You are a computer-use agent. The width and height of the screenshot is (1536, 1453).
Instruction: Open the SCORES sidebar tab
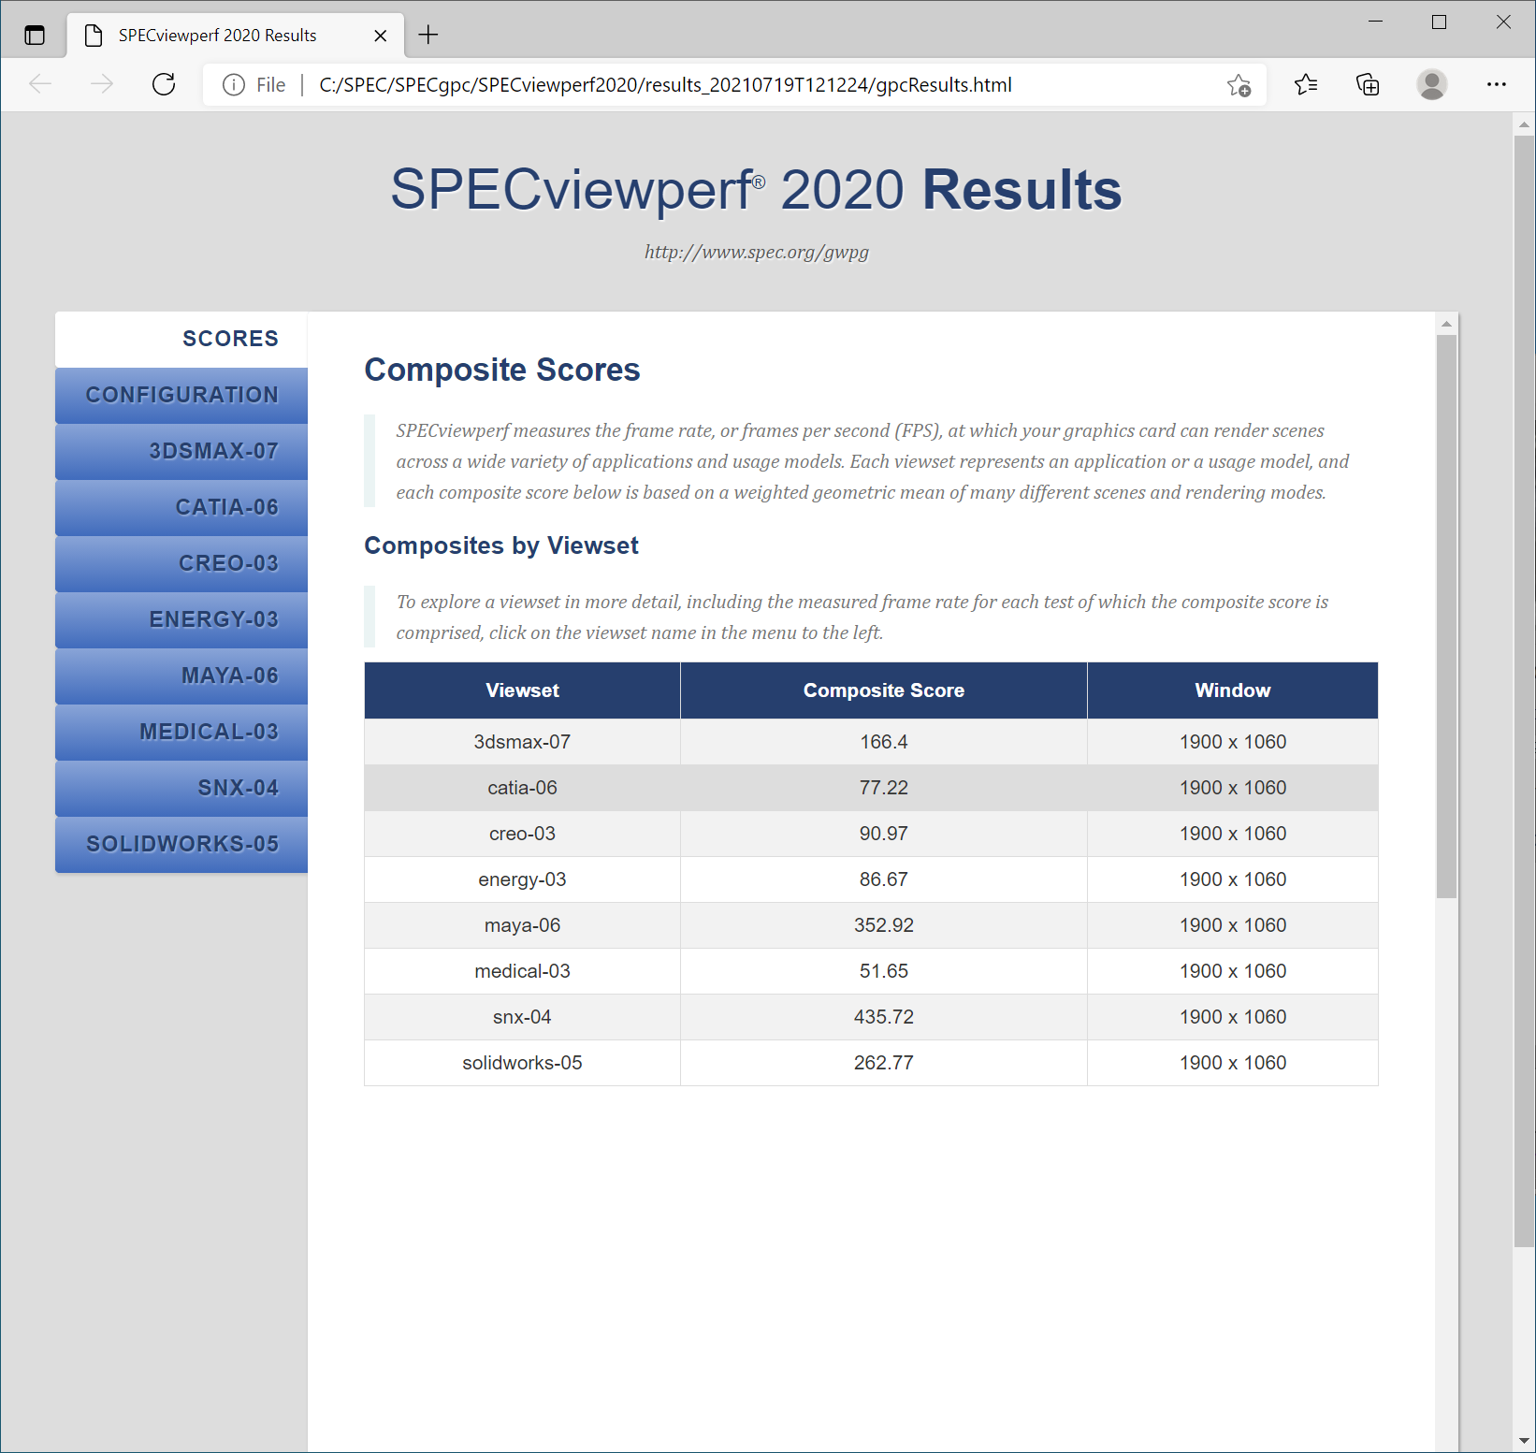(181, 339)
